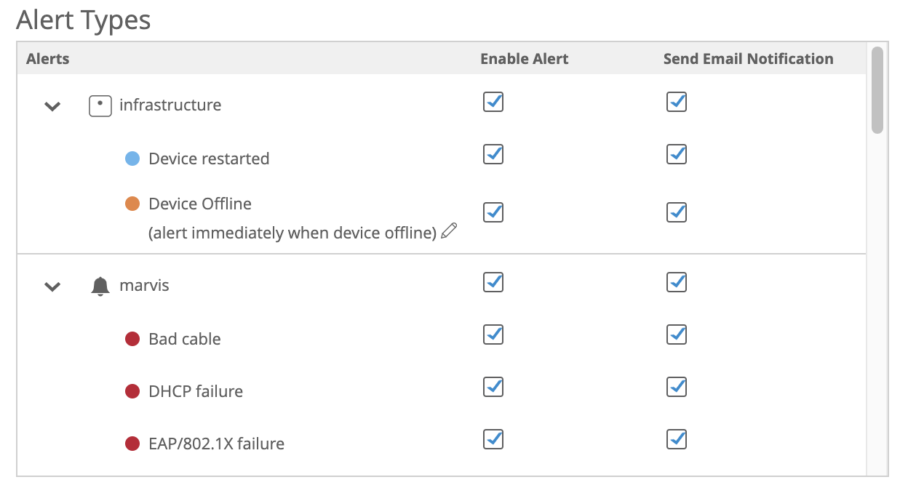This screenshot has height=493, width=908.
Task: Click red dot beside DHCP failure
Action: (132, 391)
